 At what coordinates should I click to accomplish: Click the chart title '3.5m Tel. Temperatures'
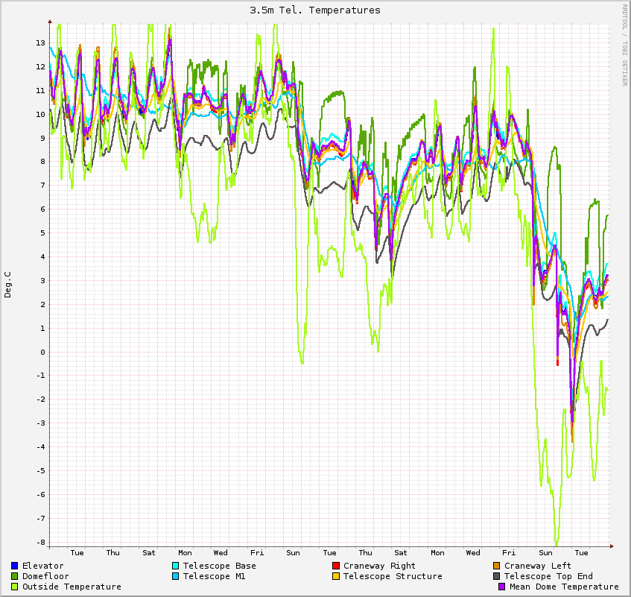pos(315,10)
